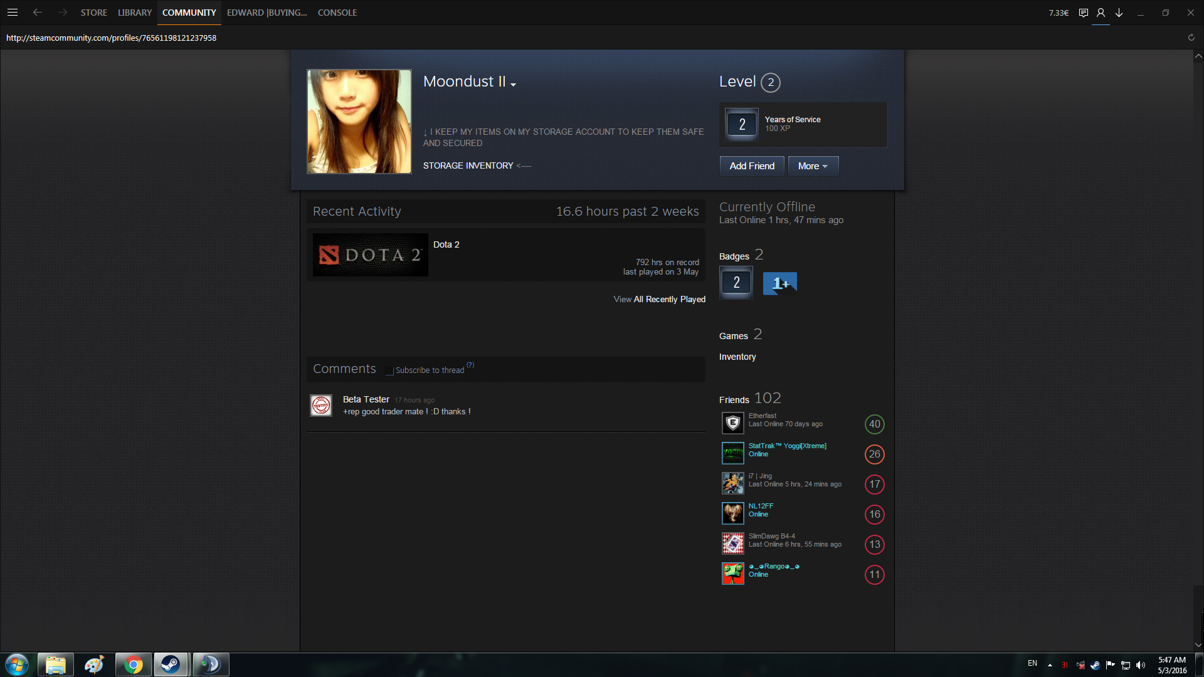Open View All Recently Played link
Image resolution: width=1204 pixels, height=677 pixels.
click(659, 299)
